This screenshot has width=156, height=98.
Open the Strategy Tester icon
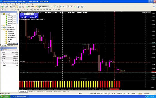pyautogui.click(x=23, y=7)
